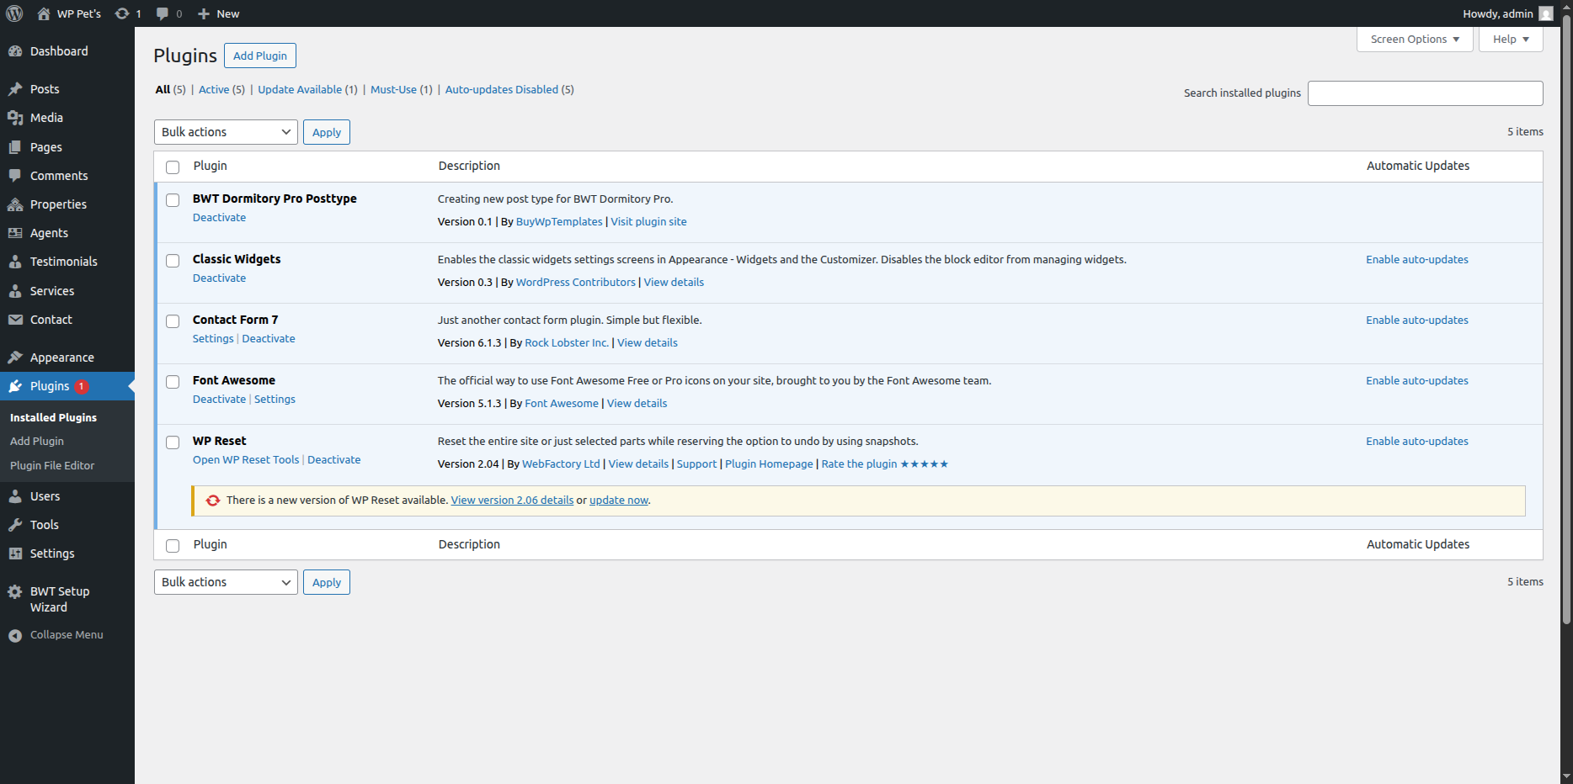Open Plugin File Editor submenu item
The image size is (1573, 784).
point(52,465)
